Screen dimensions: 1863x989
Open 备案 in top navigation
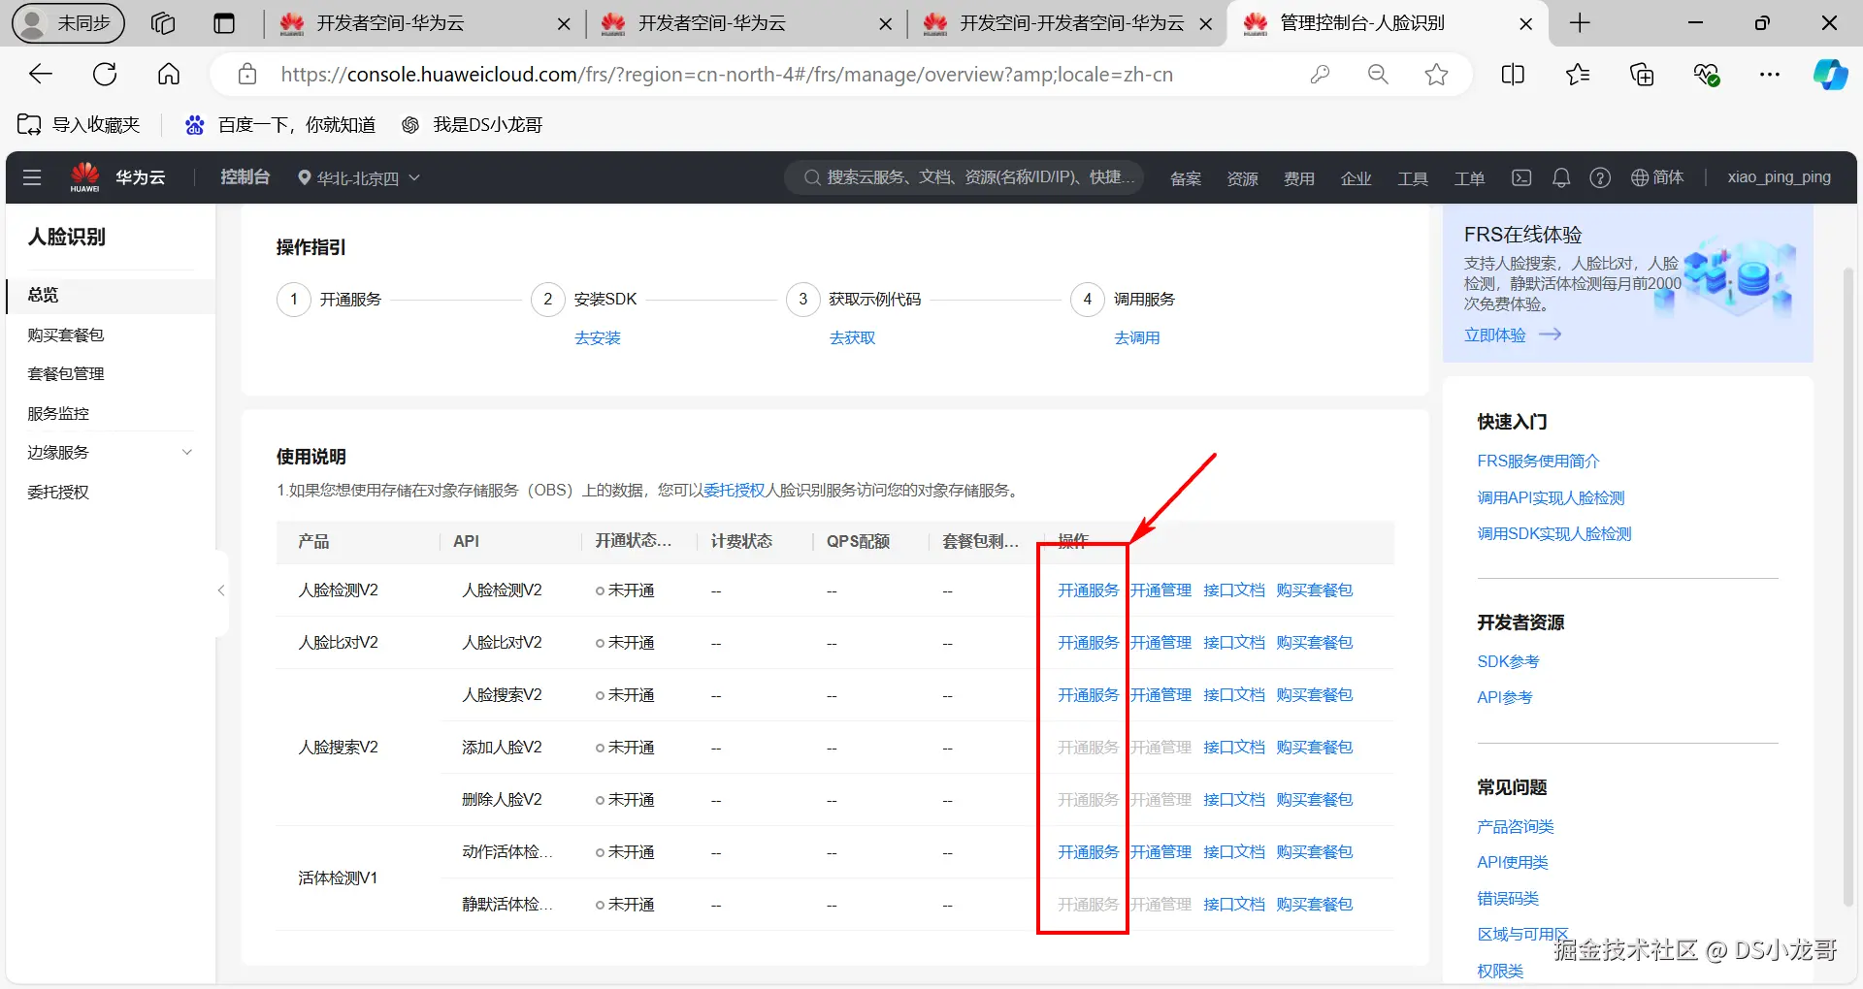(x=1186, y=178)
